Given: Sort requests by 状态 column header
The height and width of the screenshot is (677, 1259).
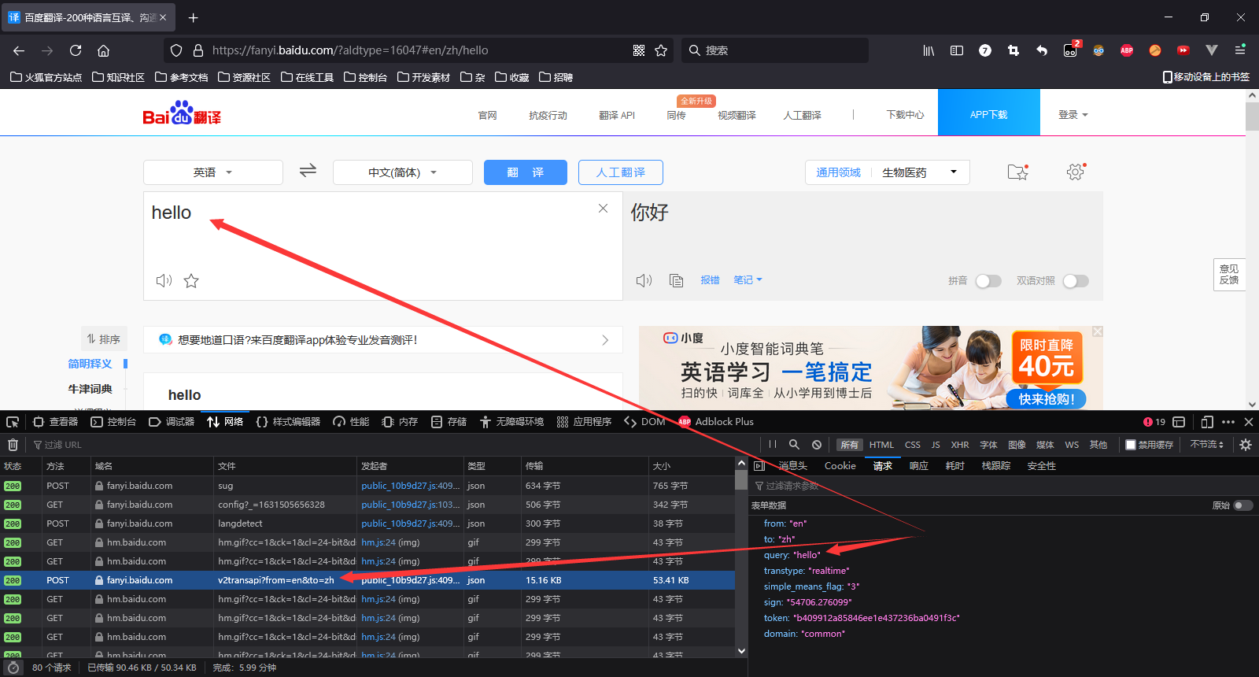Looking at the screenshot, I should [20, 466].
